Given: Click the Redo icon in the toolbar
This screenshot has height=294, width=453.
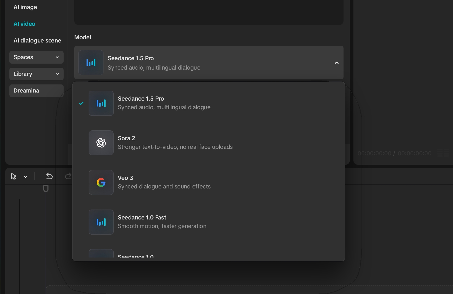Looking at the screenshot, I should click(x=68, y=176).
